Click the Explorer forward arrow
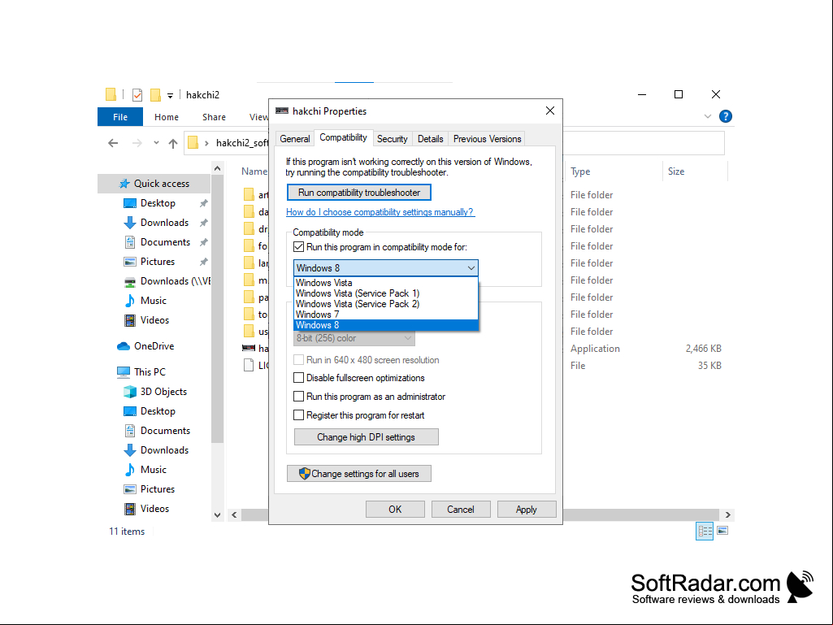The image size is (833, 625). 137,143
